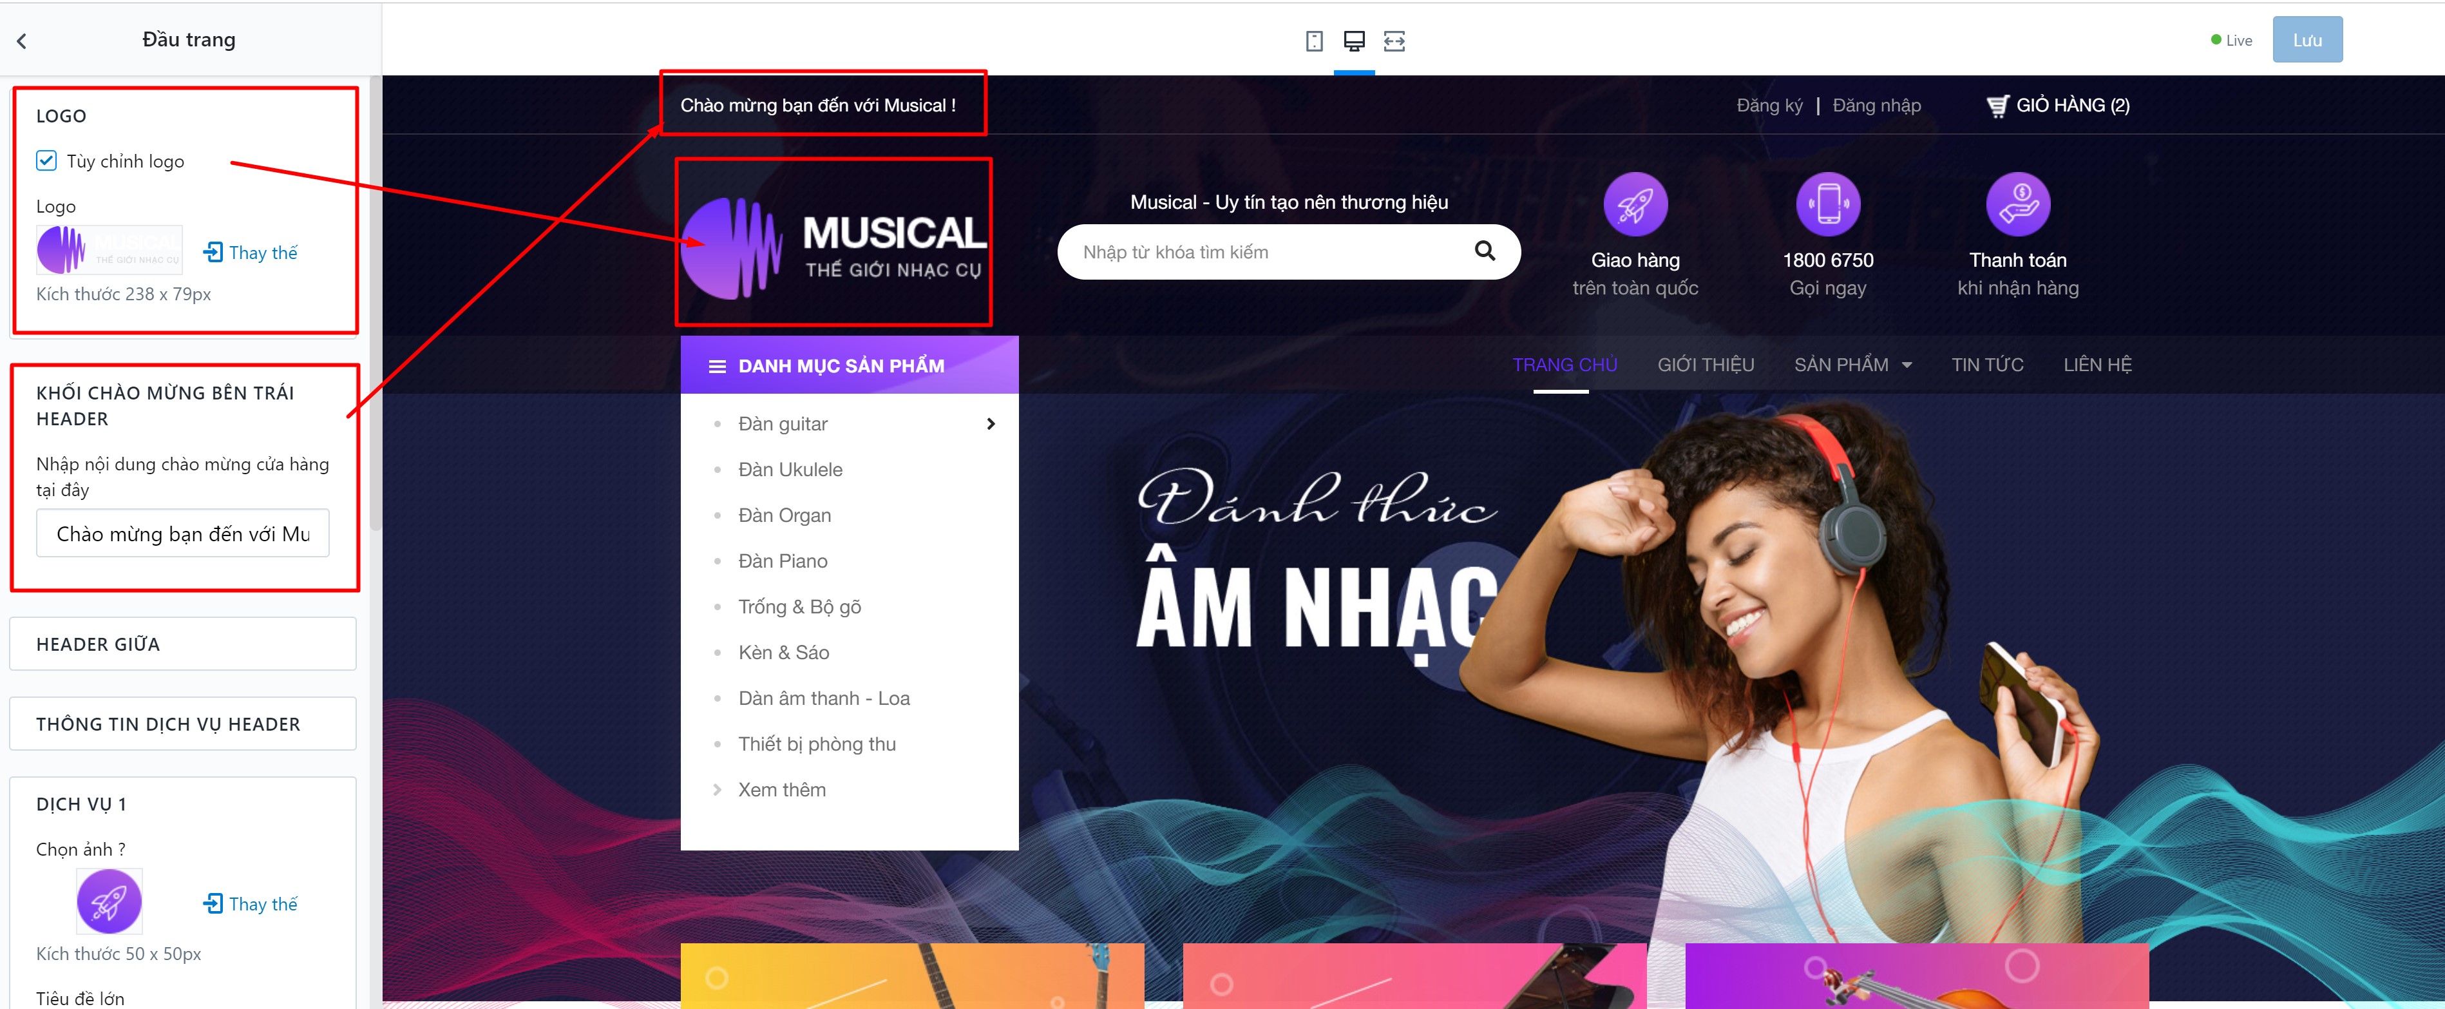Viewport: 2445px width, 1009px height.
Task: Switch to full-width preview icon
Action: (x=1393, y=41)
